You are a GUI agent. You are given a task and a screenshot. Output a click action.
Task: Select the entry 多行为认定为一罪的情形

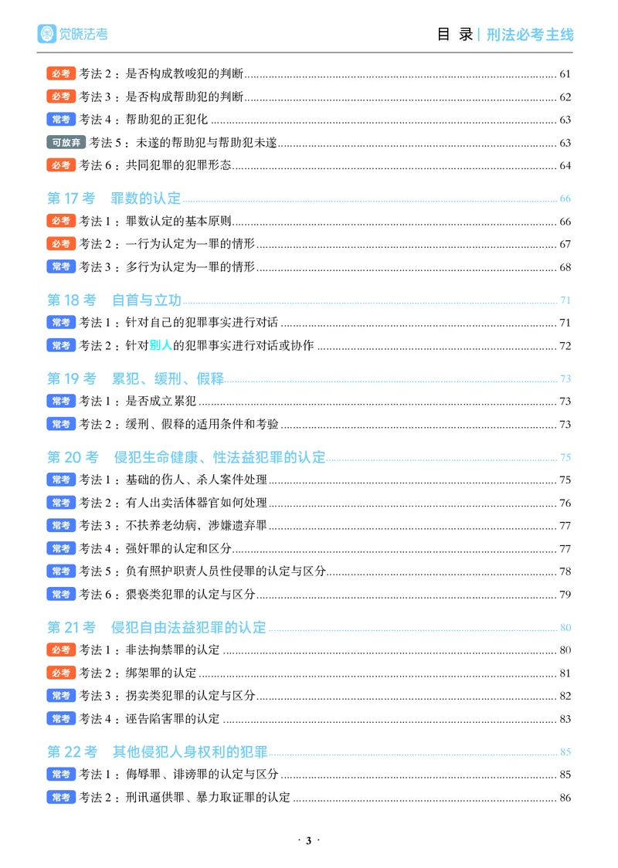tap(190, 267)
